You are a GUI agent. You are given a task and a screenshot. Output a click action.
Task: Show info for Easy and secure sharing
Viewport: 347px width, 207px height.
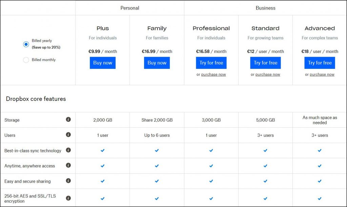coord(68,181)
